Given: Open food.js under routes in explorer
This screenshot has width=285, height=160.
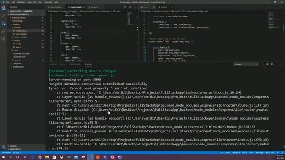Looking at the screenshot, I should point(26,44).
